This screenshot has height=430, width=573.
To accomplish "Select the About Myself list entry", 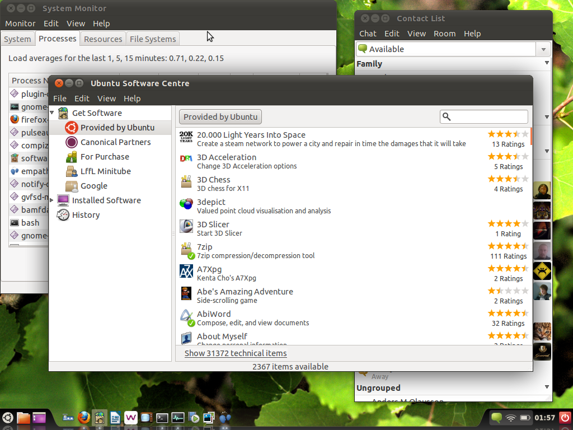I will (x=354, y=338).
